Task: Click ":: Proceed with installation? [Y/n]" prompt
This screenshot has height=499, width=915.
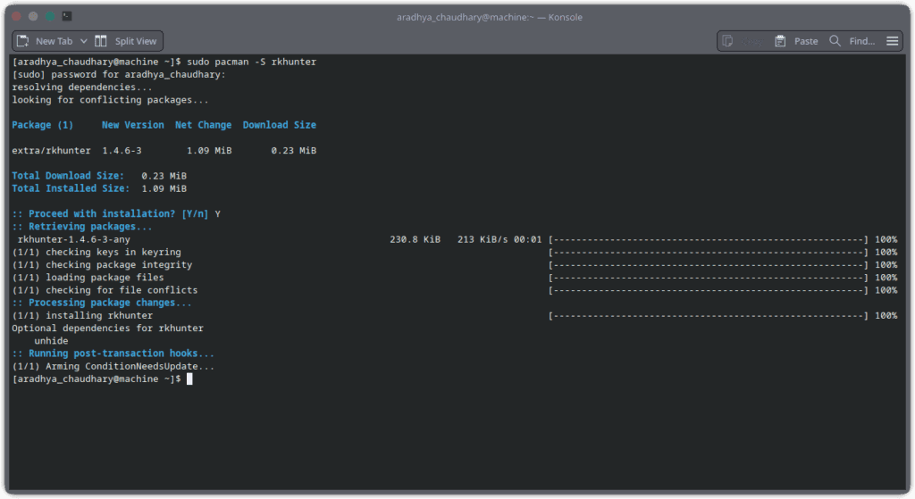Action: tap(110, 214)
